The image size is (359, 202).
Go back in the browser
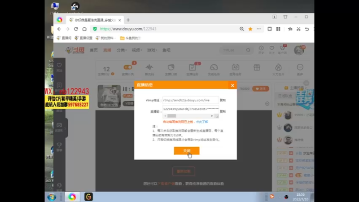pos(59,29)
